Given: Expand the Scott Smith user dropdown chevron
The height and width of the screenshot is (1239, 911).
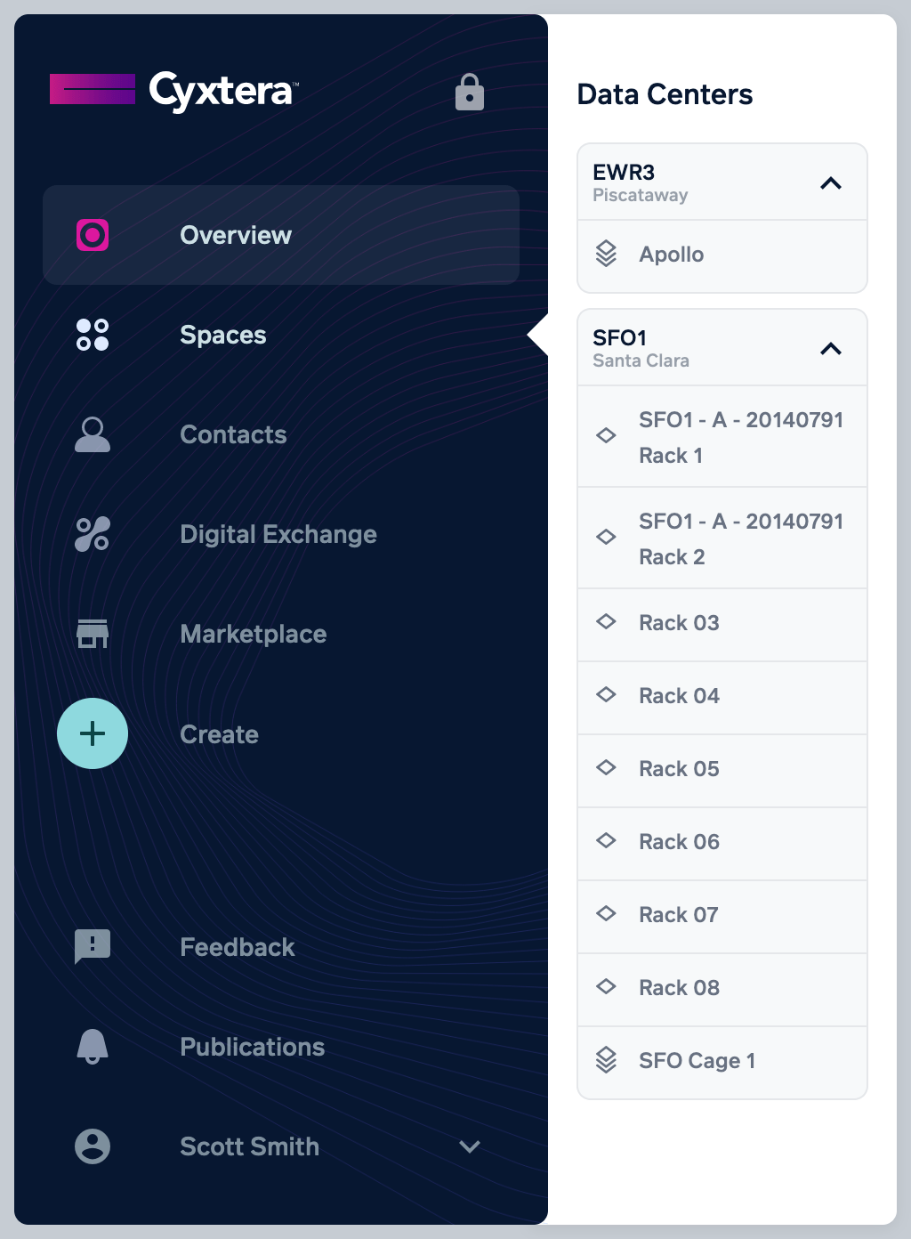Looking at the screenshot, I should (x=470, y=1146).
